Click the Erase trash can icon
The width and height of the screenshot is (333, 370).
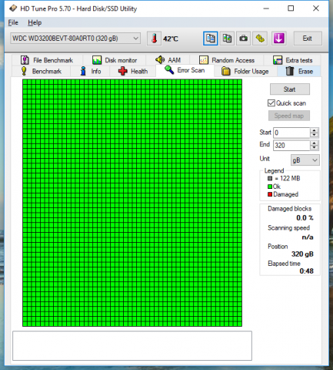(x=290, y=71)
